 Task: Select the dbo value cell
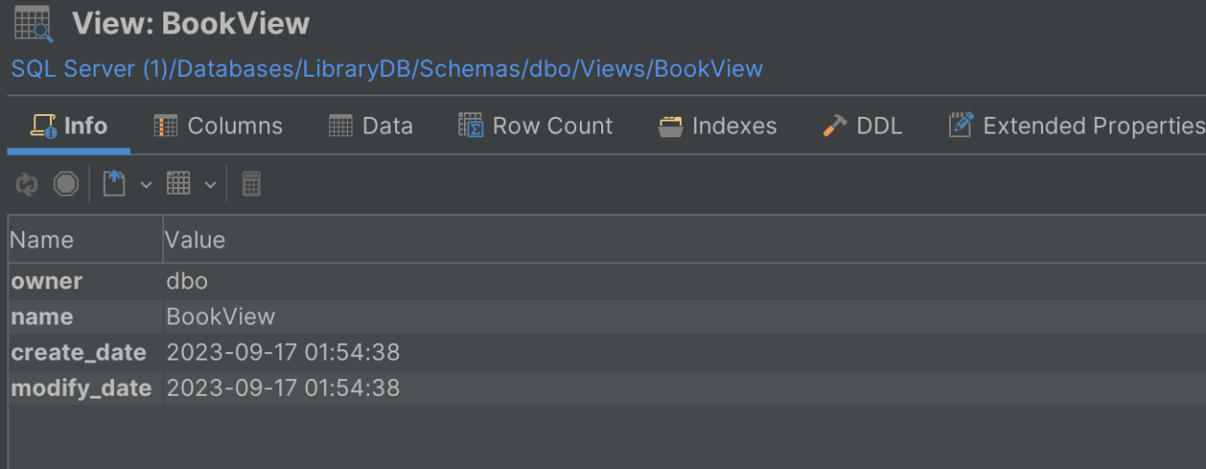pos(685,281)
